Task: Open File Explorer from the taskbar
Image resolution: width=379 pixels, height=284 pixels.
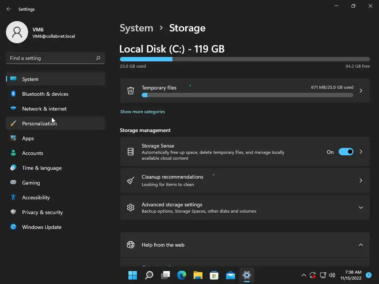Action: click(x=198, y=275)
